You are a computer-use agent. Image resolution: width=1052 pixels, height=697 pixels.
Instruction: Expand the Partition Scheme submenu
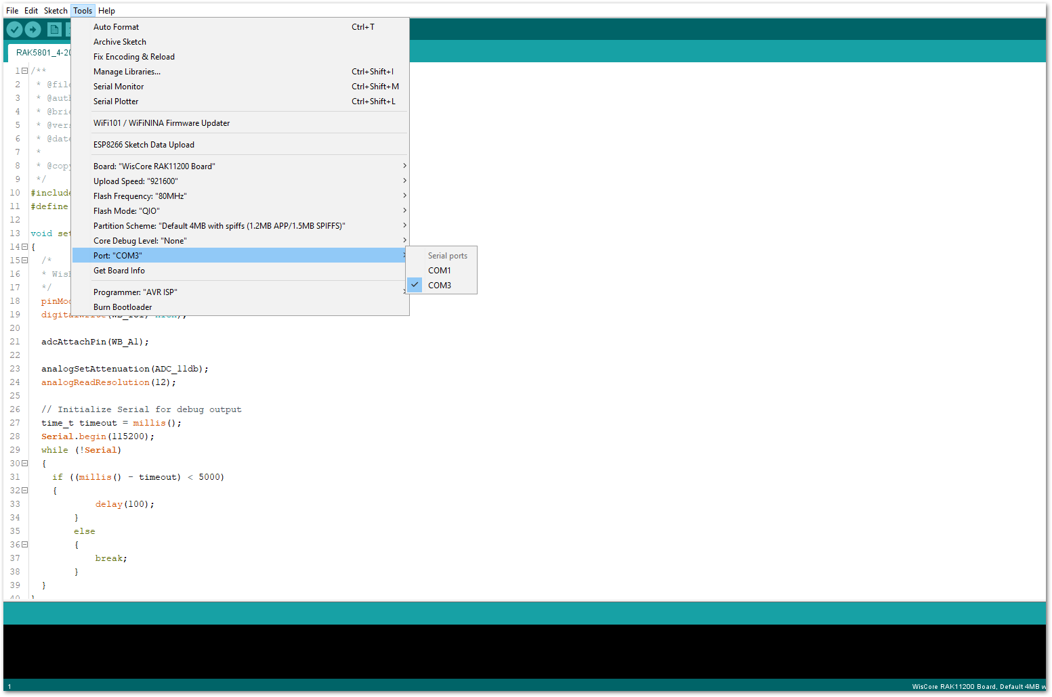[x=240, y=226]
